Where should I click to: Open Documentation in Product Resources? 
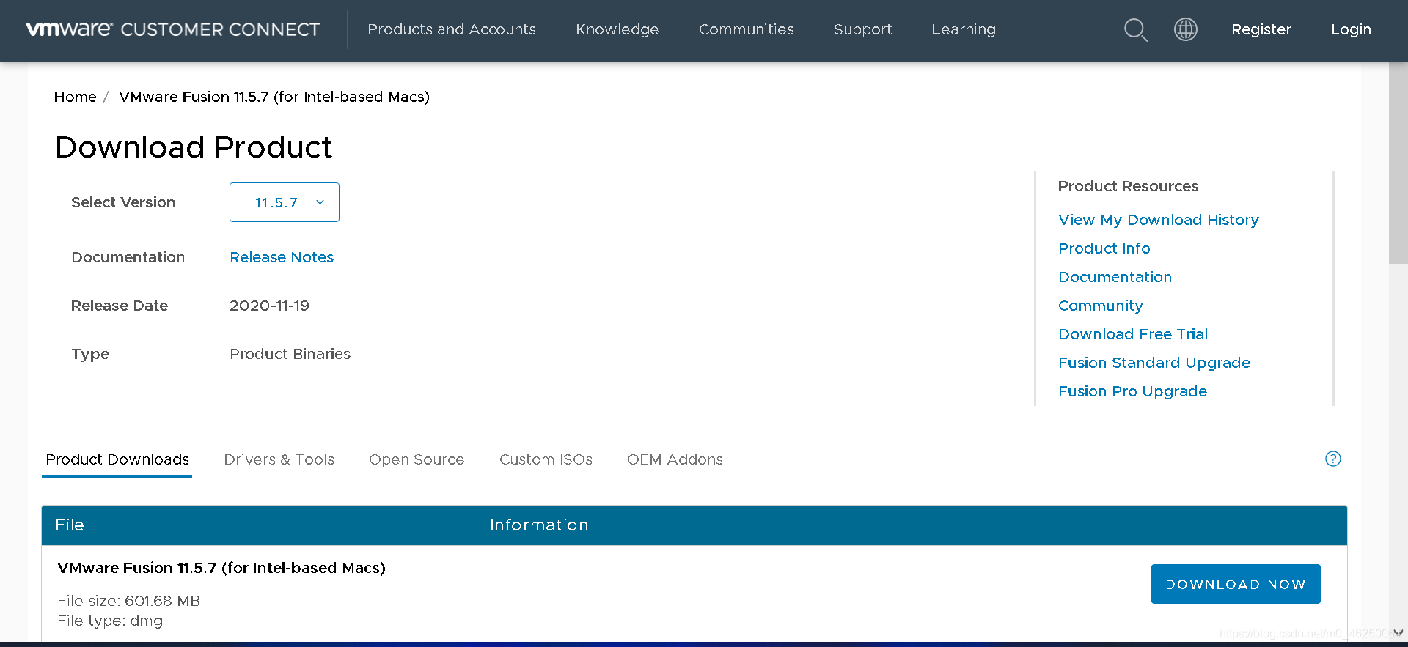[1115, 277]
